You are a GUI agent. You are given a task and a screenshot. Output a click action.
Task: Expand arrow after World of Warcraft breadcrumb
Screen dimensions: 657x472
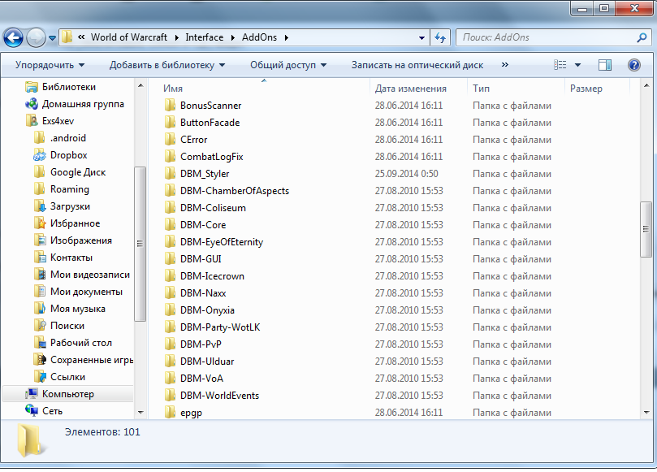(176, 37)
